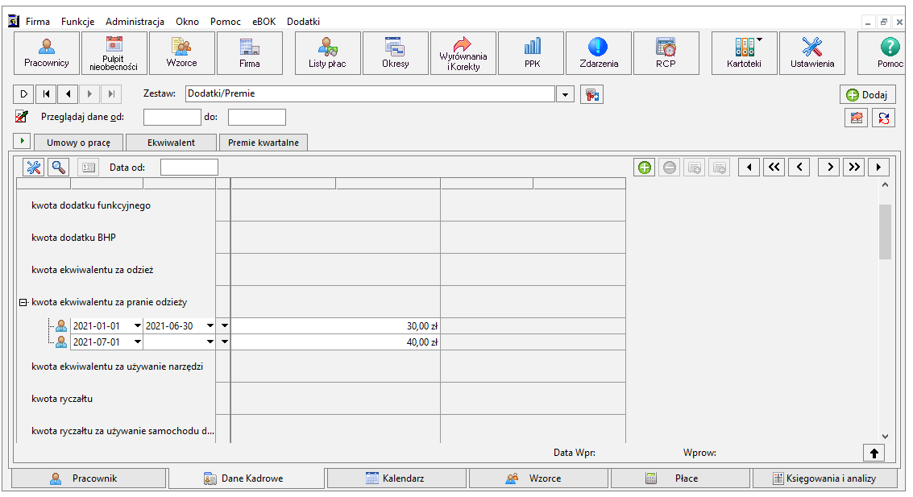Toggle the green arrow left of Umowy tab
913x497 pixels.
[x=22, y=141]
